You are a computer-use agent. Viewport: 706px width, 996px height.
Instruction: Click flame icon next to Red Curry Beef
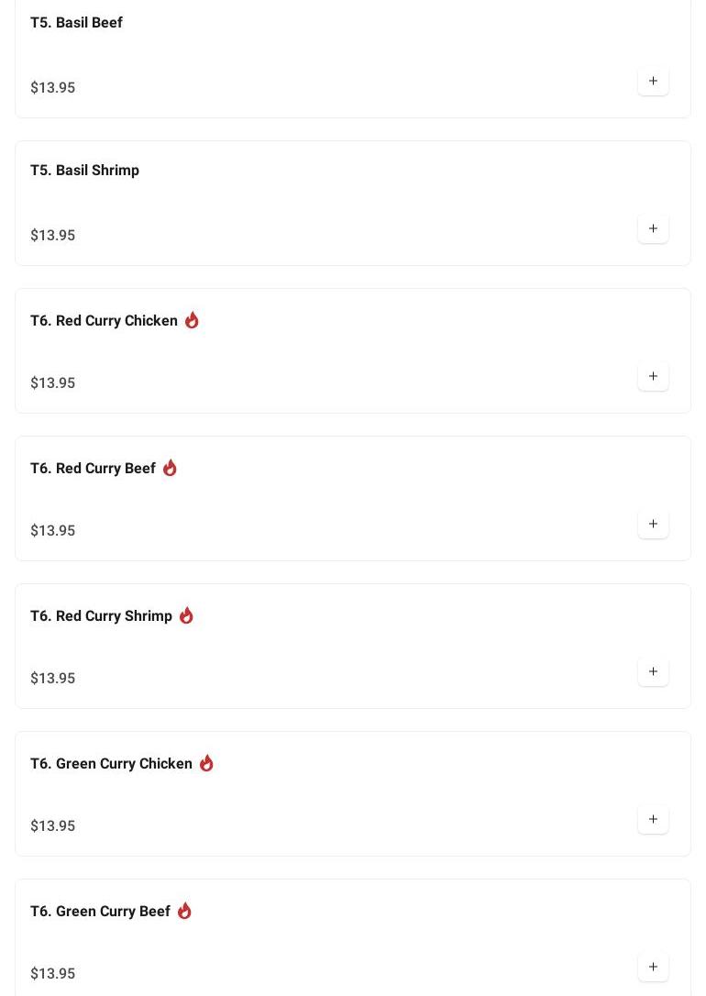(x=170, y=468)
